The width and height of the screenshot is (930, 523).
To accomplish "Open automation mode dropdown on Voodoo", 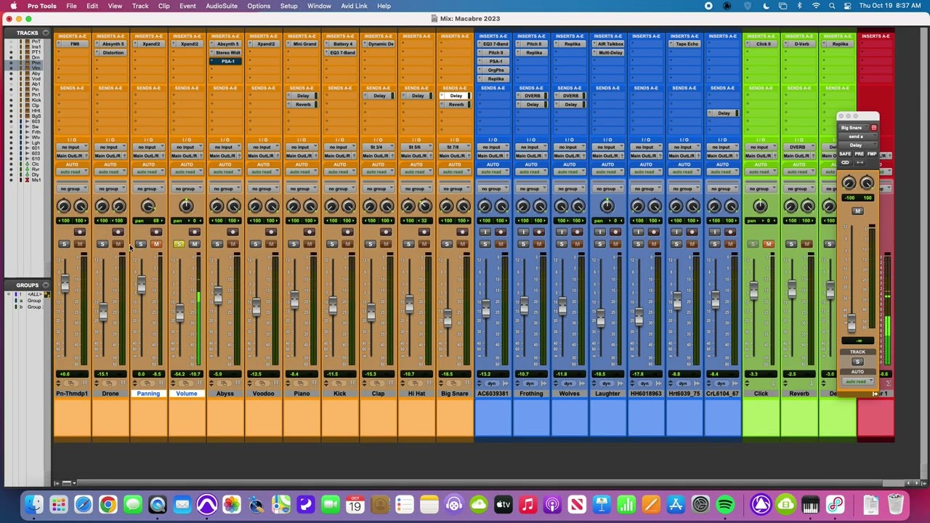I will pyautogui.click(x=262, y=172).
